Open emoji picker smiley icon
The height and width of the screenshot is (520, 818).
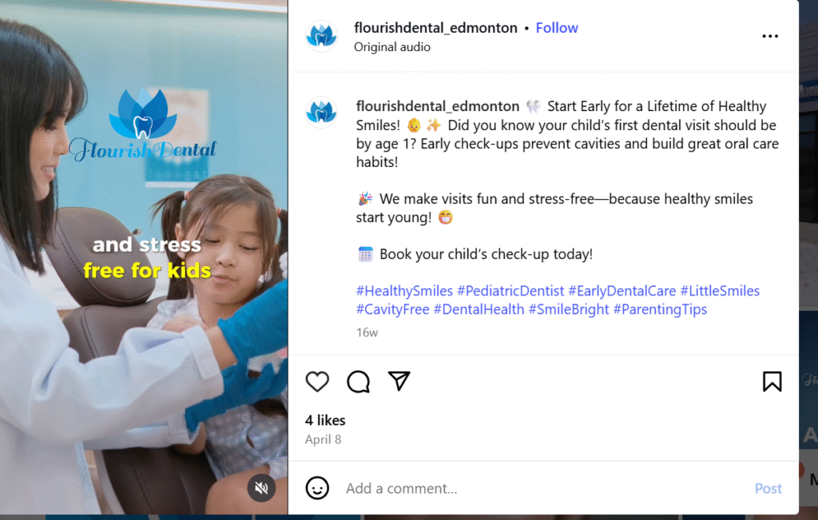click(x=317, y=488)
